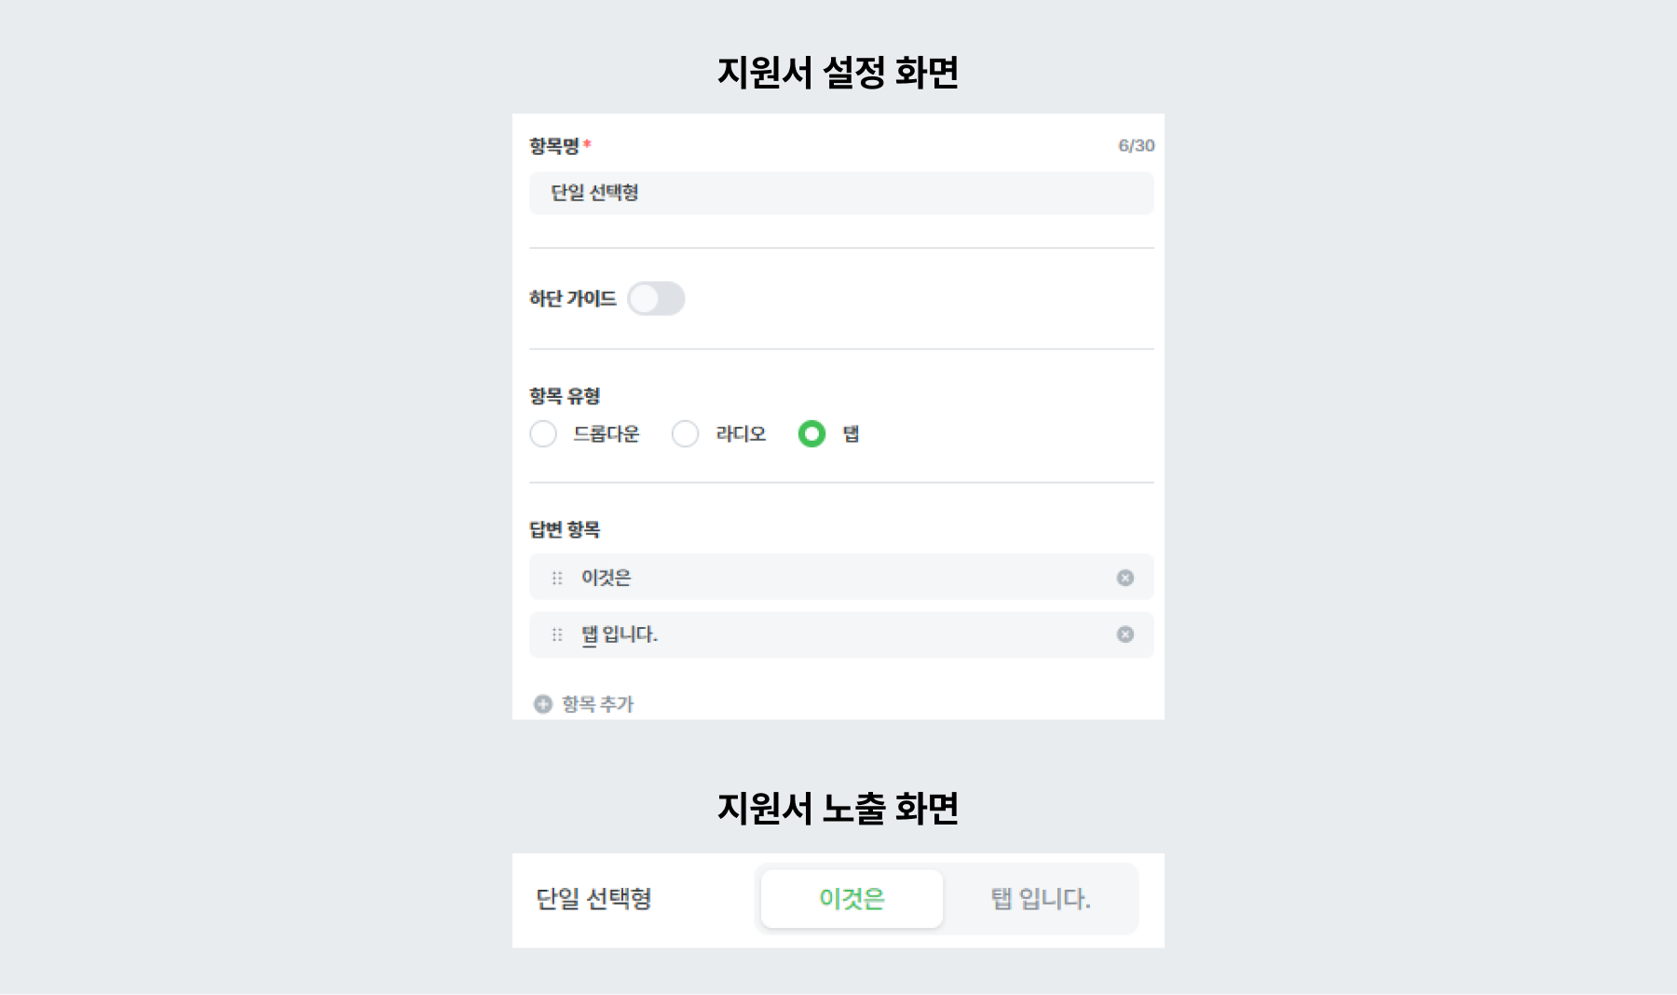Viewport: 1677px width, 995px height.
Task: Click the 탭 입니다 answer text field
Action: 838,634
